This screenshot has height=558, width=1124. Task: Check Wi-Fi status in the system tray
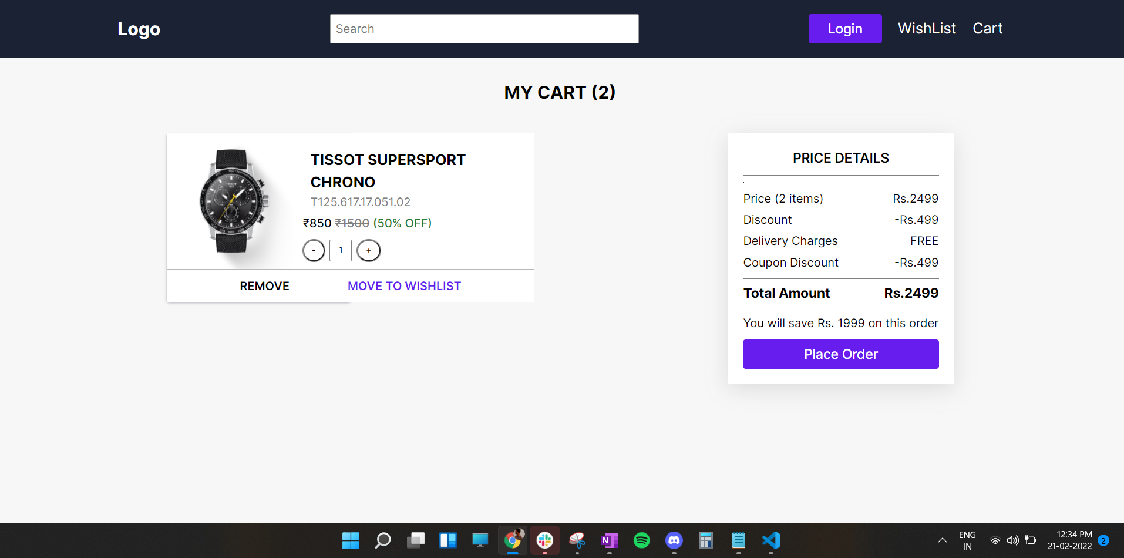click(x=995, y=540)
